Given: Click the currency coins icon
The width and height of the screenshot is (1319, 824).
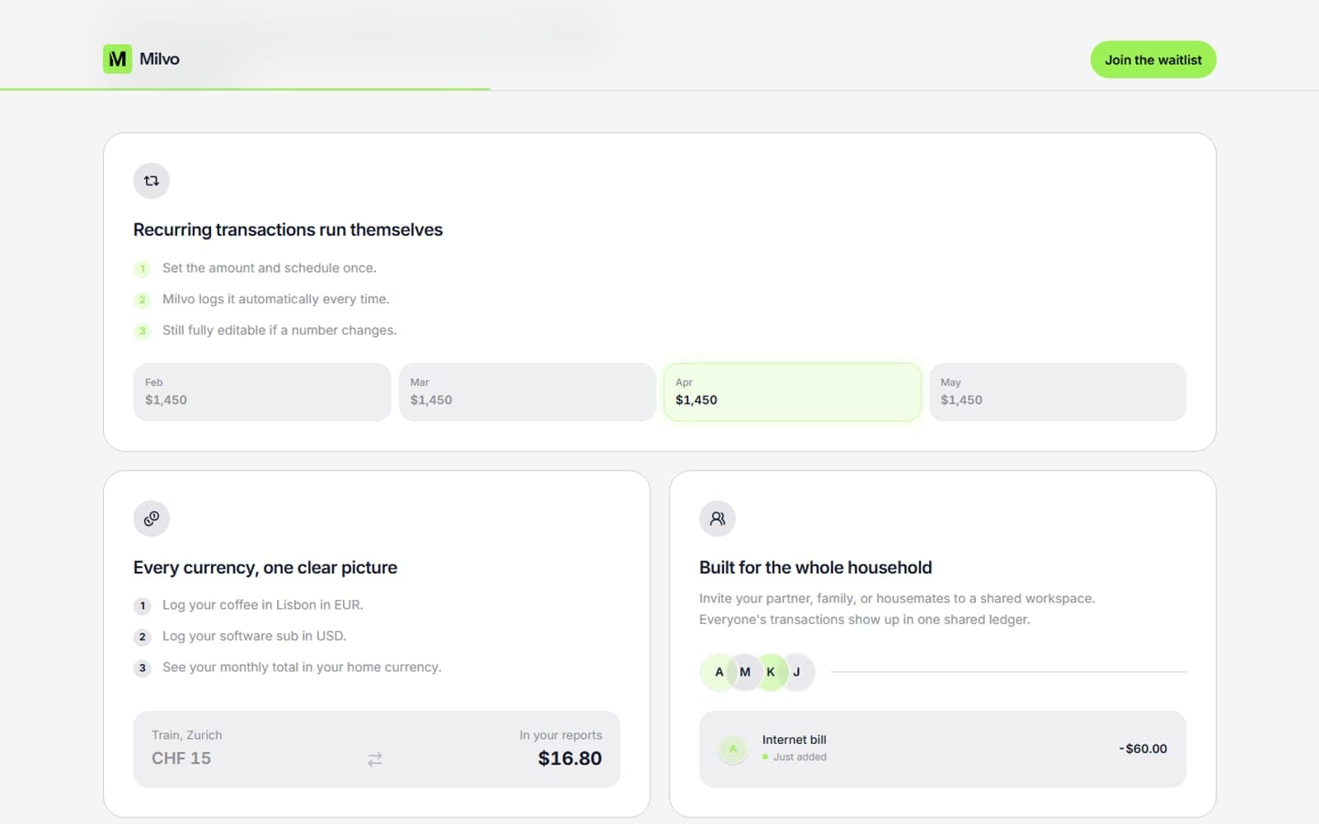Looking at the screenshot, I should 152,518.
